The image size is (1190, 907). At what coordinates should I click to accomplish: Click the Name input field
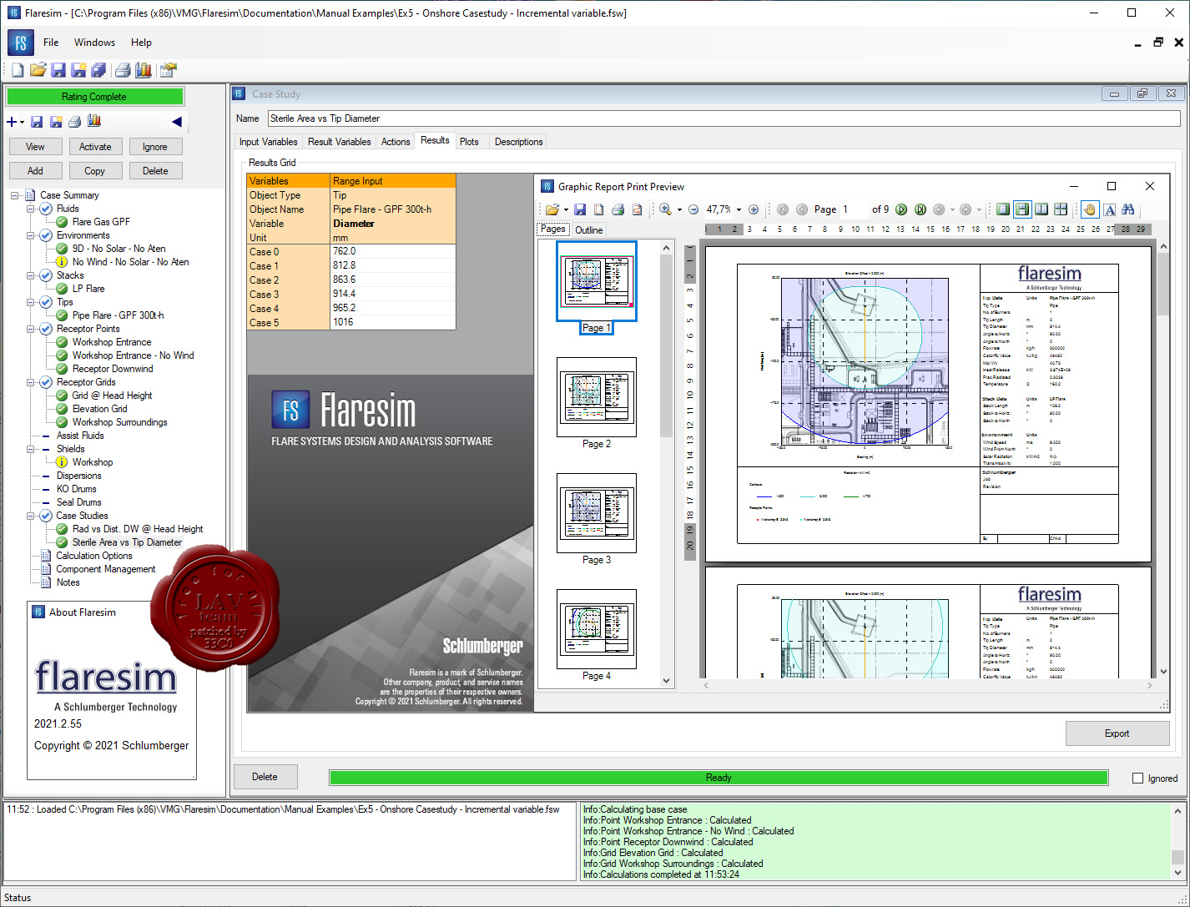724,118
